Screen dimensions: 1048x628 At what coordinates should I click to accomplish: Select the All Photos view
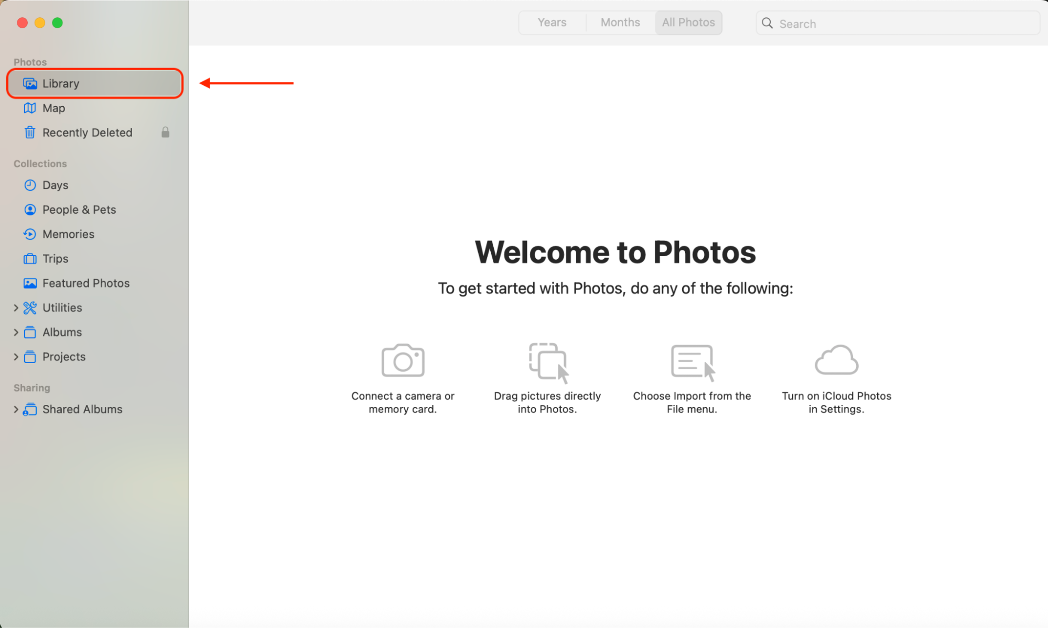688,23
